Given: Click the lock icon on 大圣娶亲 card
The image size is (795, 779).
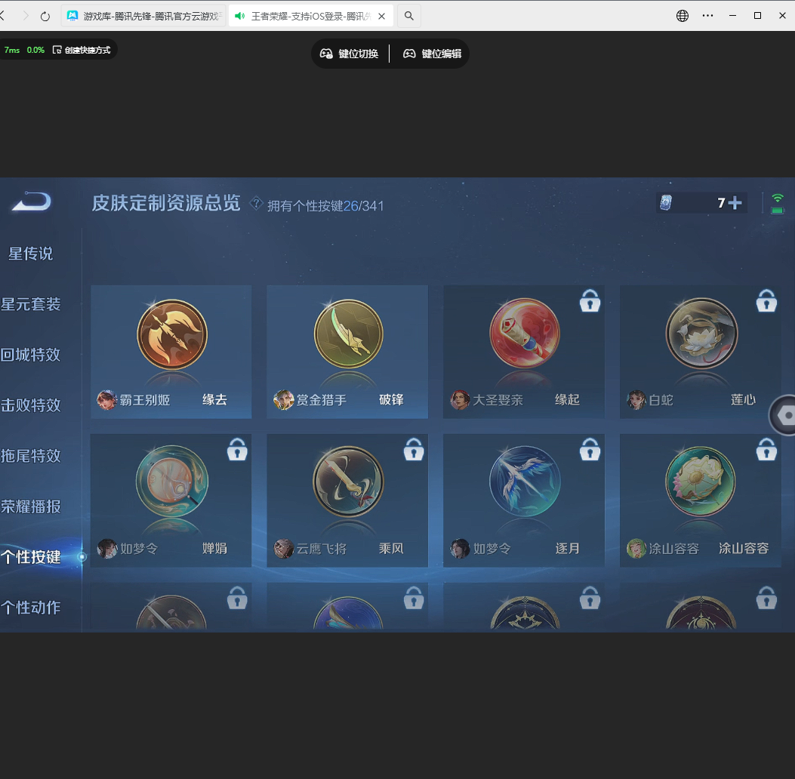Looking at the screenshot, I should point(590,300).
